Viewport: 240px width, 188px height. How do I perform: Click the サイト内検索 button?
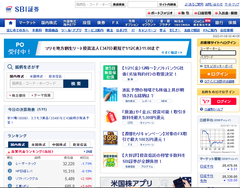(168, 4)
